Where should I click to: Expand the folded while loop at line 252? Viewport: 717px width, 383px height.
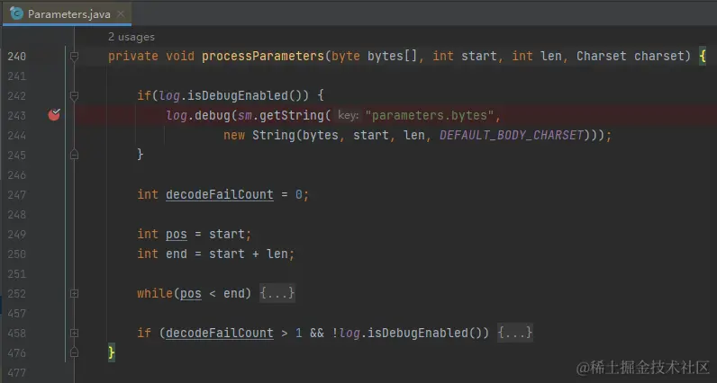[74, 293]
